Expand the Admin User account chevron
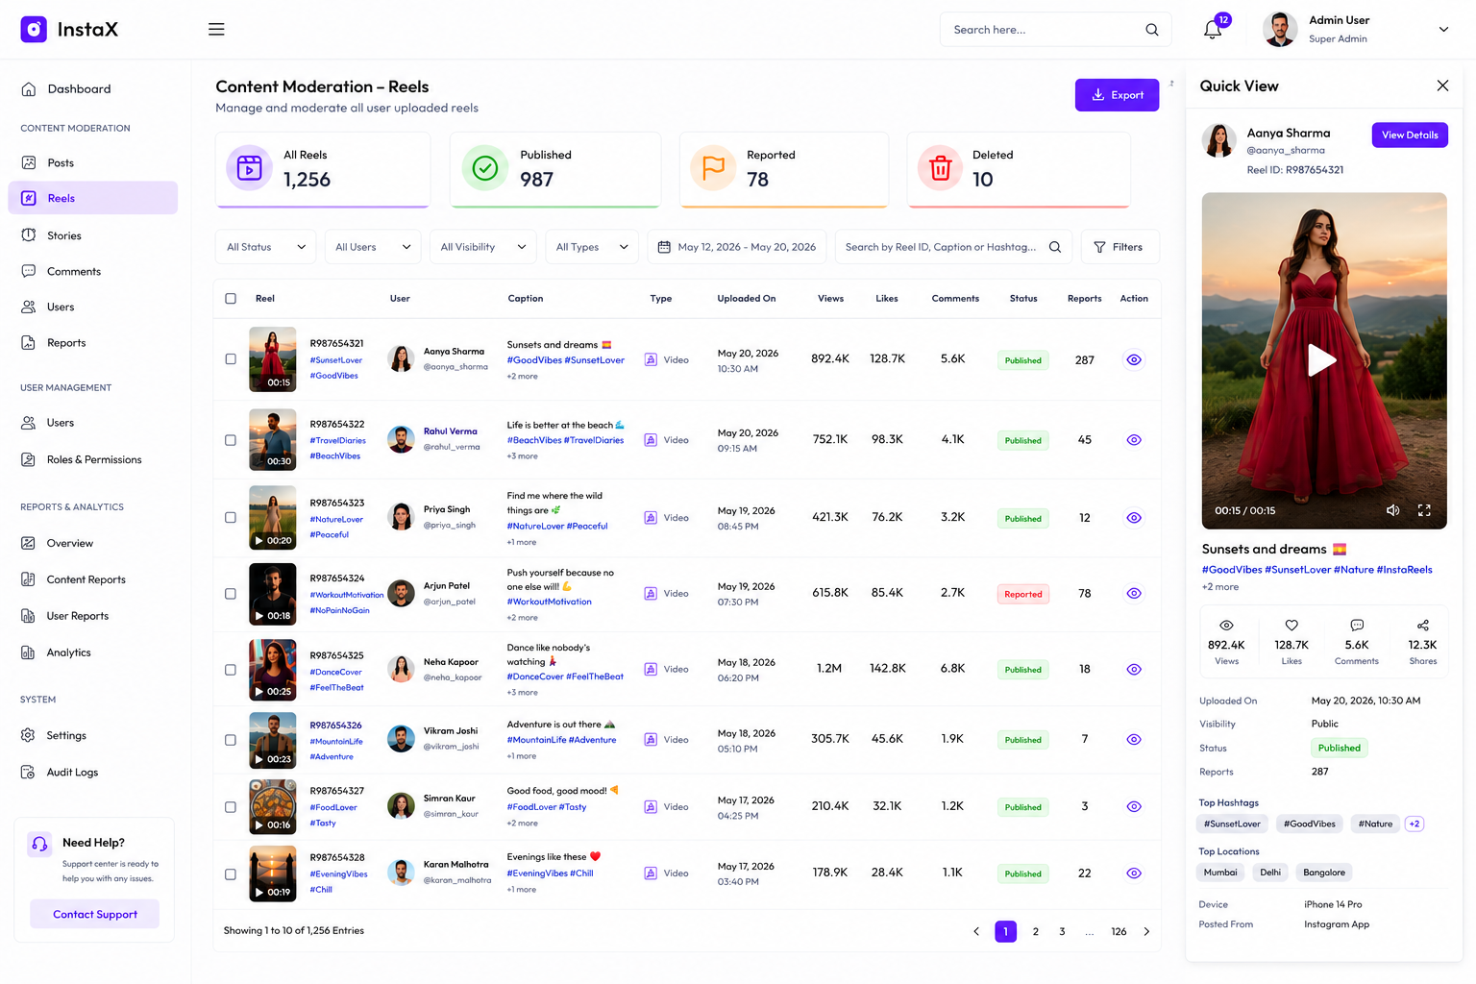Image resolution: width=1476 pixels, height=984 pixels. point(1443,30)
